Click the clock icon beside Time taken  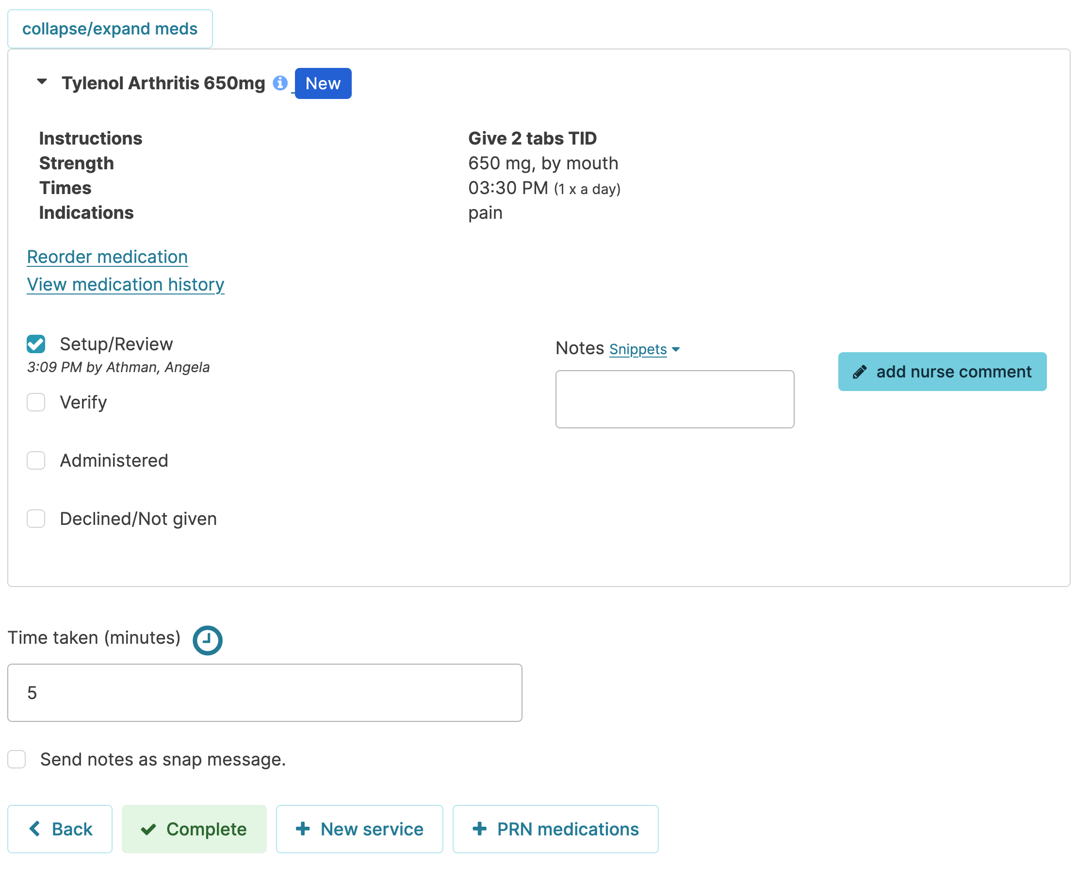pos(207,640)
